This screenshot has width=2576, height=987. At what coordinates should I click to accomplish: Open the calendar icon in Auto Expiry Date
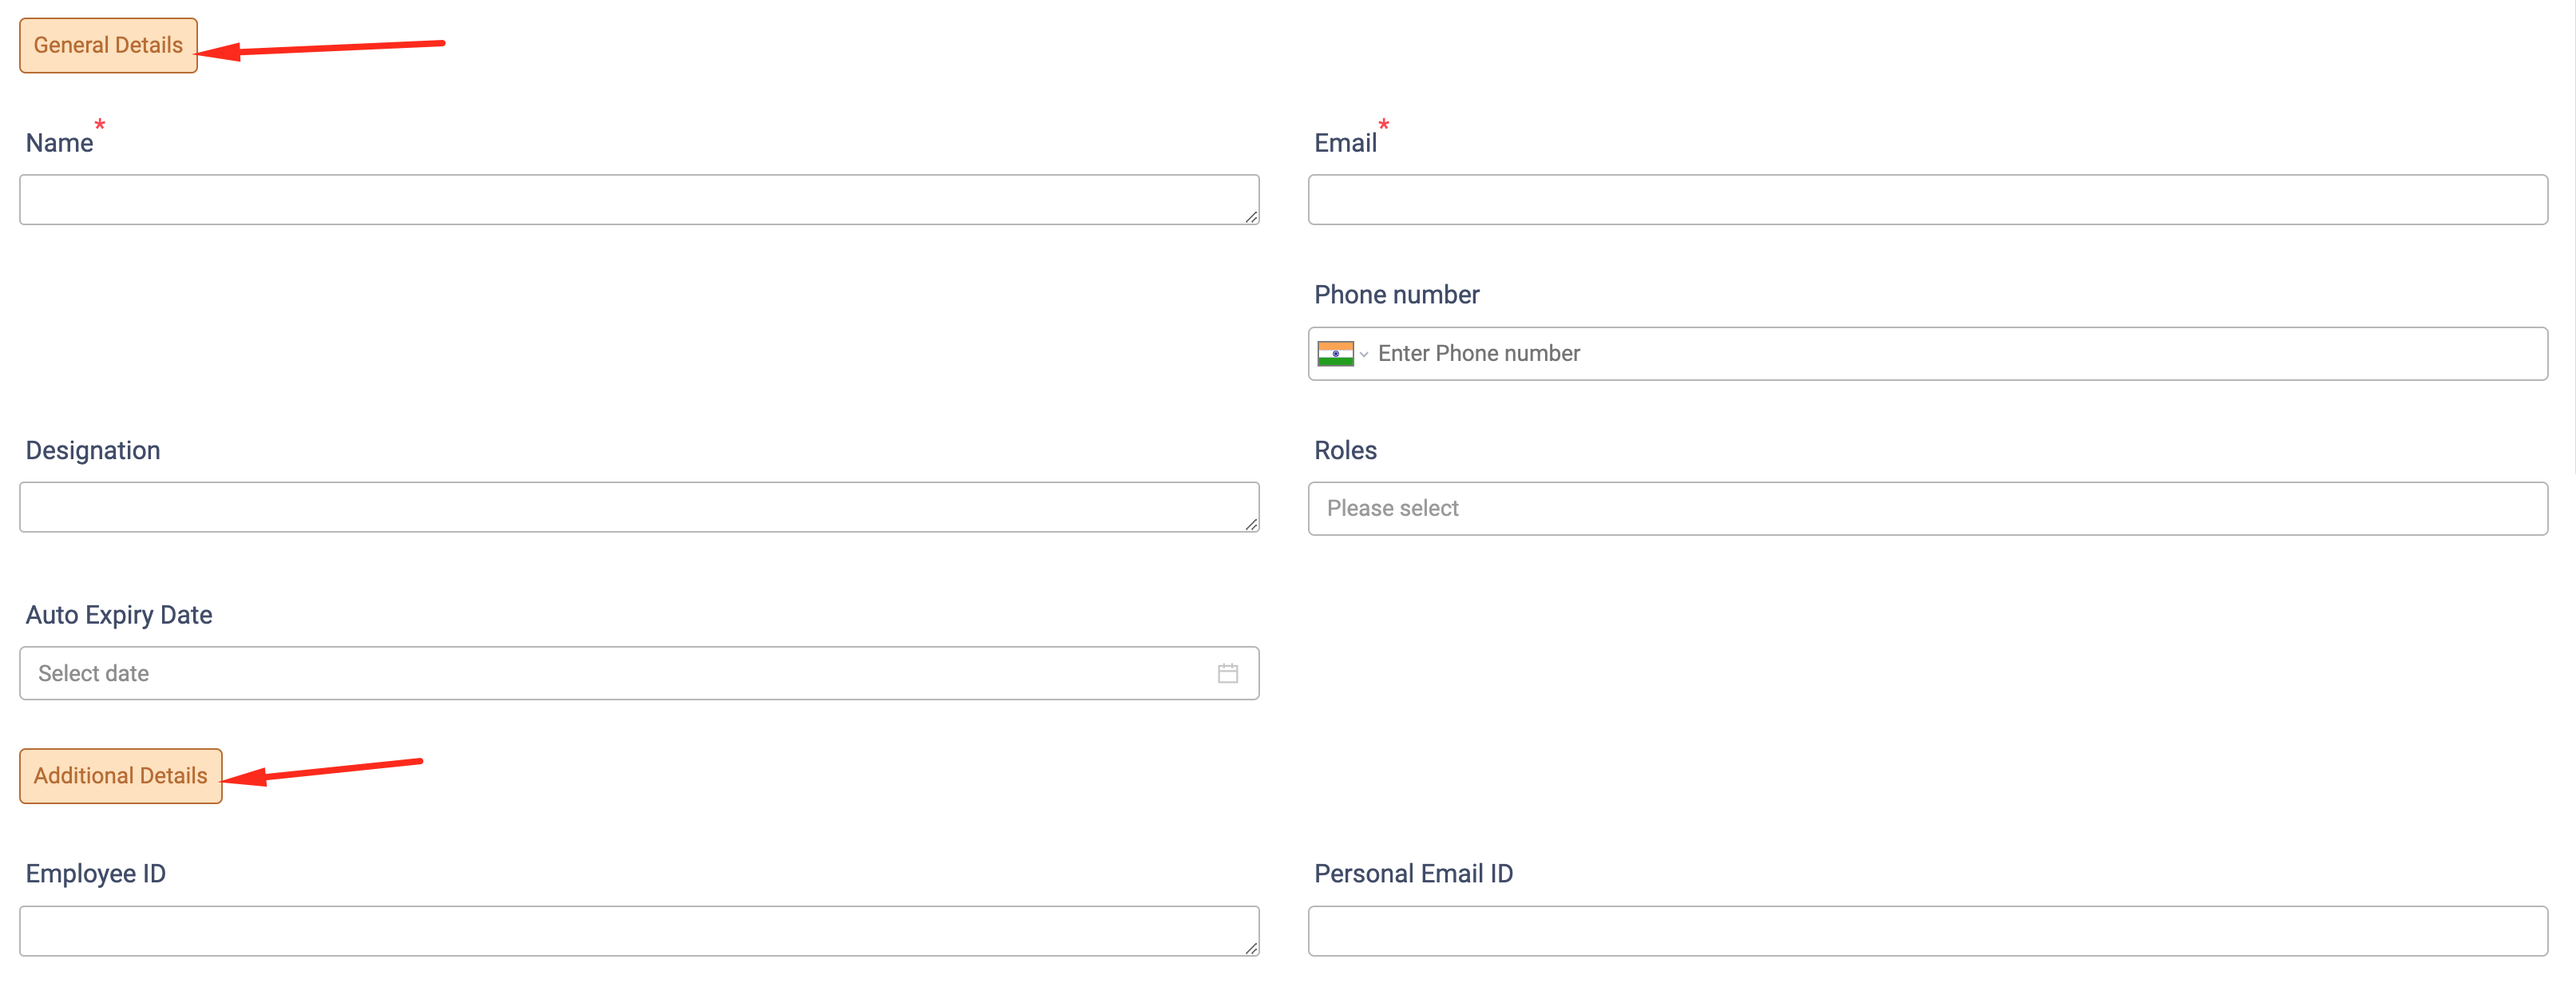tap(1227, 674)
